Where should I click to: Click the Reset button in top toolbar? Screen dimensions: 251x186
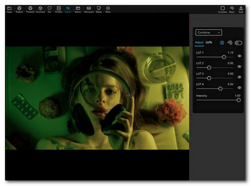point(232,8)
